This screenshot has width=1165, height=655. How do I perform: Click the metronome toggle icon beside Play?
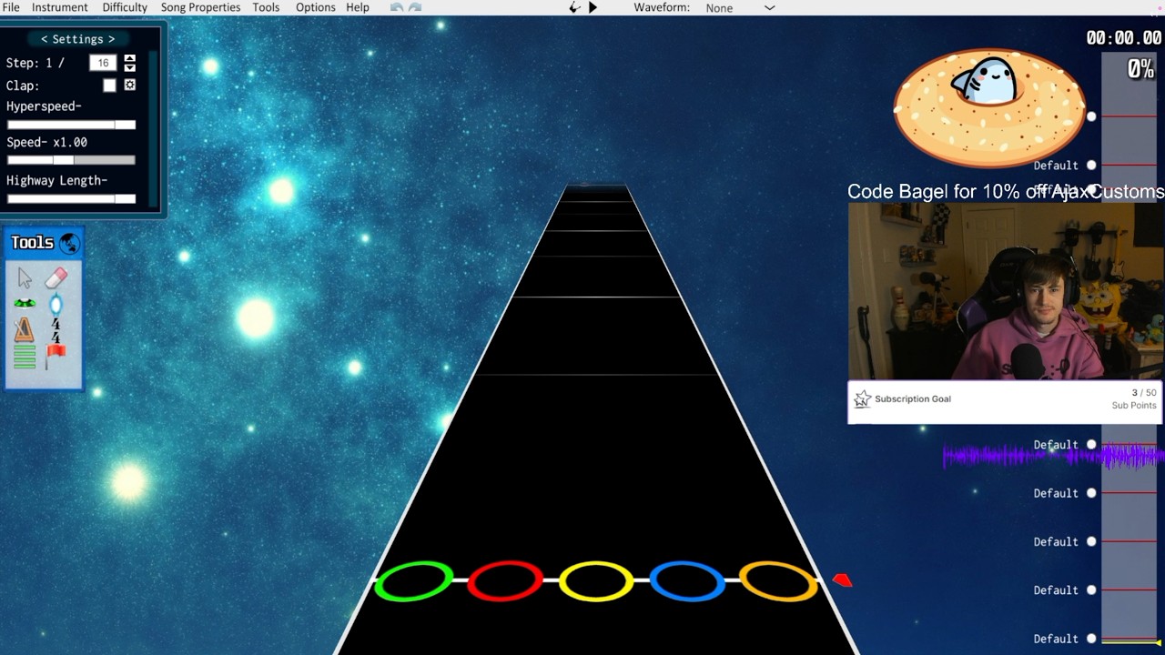click(574, 7)
